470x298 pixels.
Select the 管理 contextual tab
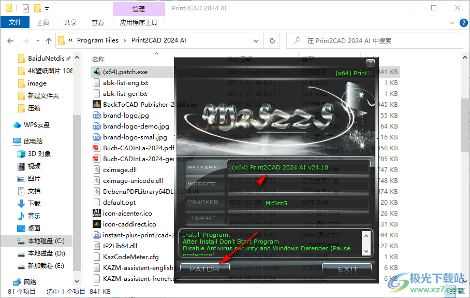pyautogui.click(x=139, y=9)
